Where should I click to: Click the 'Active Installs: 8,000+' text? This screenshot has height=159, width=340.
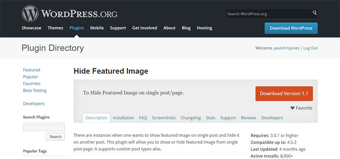(x=272, y=156)
